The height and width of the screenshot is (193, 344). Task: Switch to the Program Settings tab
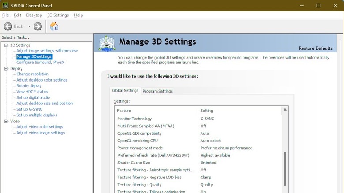(x=157, y=91)
